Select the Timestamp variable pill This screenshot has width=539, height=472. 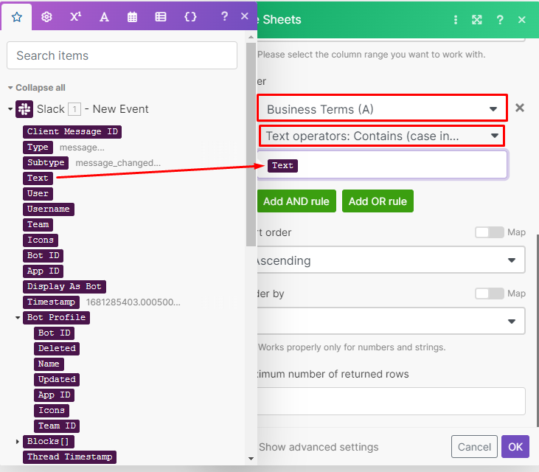point(51,302)
